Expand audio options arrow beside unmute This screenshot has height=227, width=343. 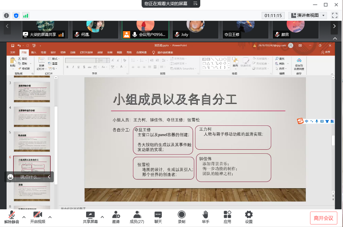tap(24, 217)
